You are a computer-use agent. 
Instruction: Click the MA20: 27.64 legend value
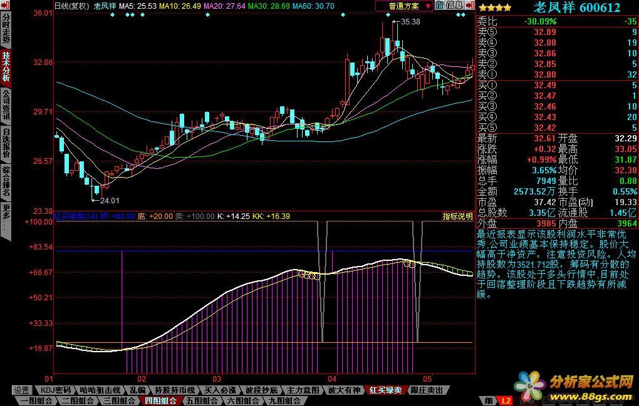tap(224, 6)
